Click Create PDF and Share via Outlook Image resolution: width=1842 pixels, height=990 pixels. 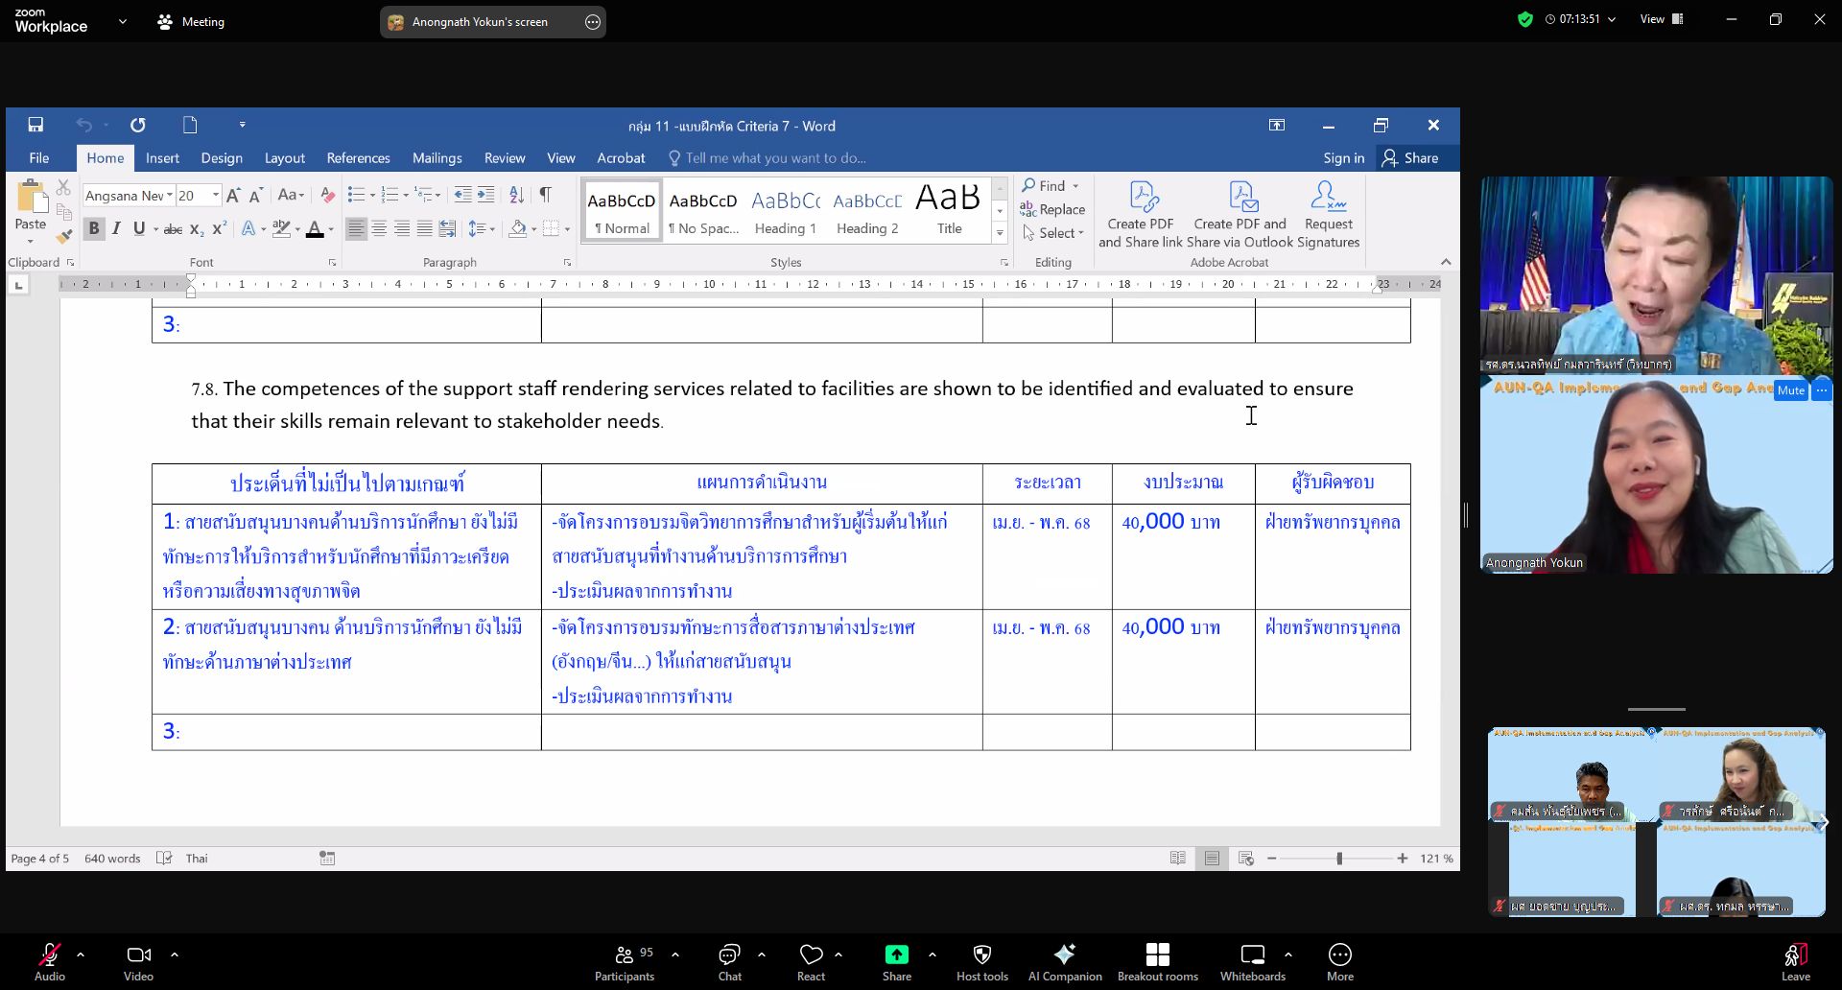click(1240, 215)
